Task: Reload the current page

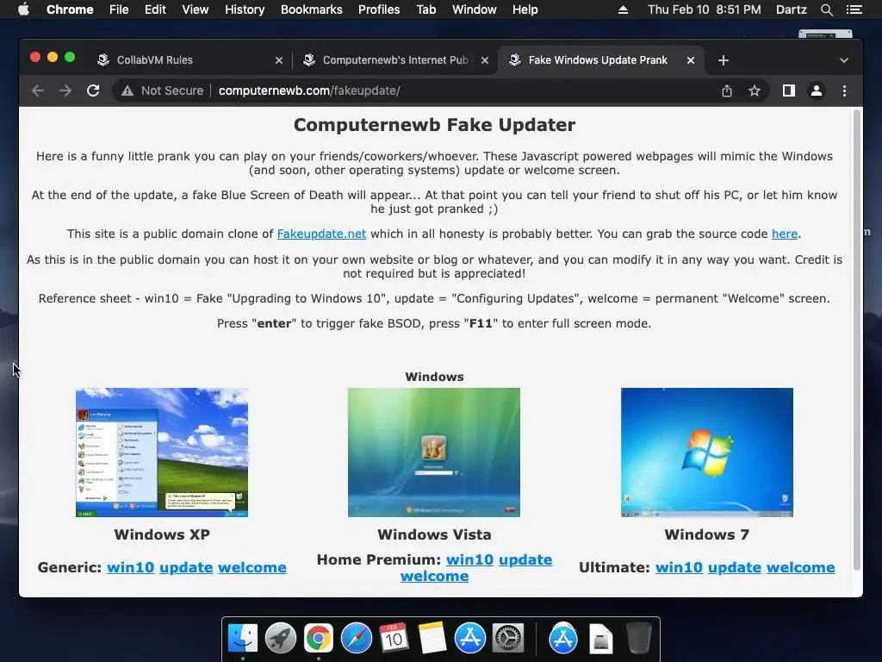Action: 93,91
